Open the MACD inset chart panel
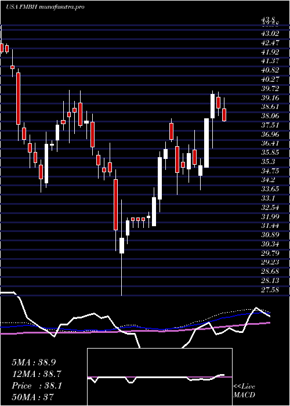 click(x=159, y=377)
